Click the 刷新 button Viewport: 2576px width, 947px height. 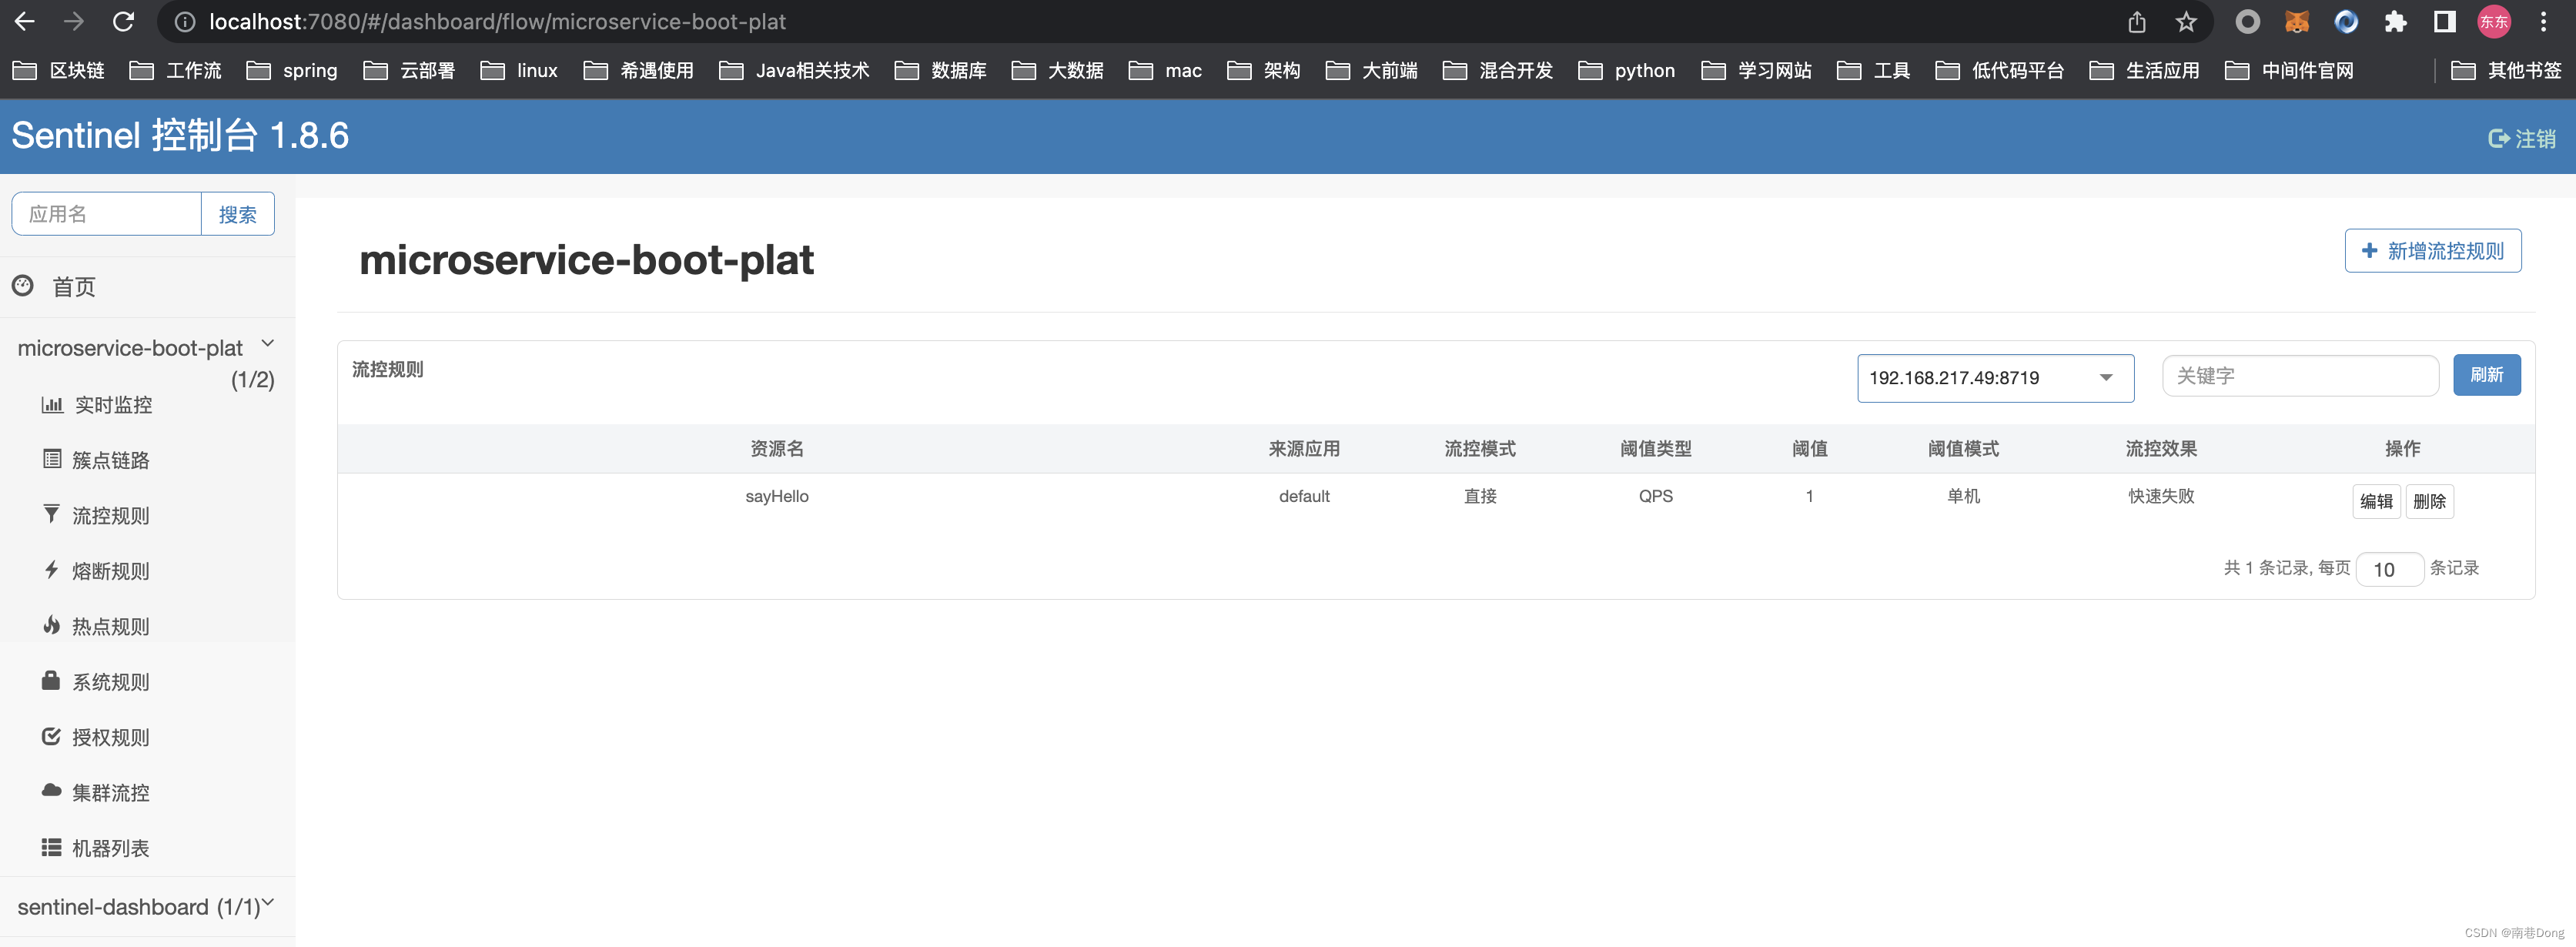[x=2486, y=374]
